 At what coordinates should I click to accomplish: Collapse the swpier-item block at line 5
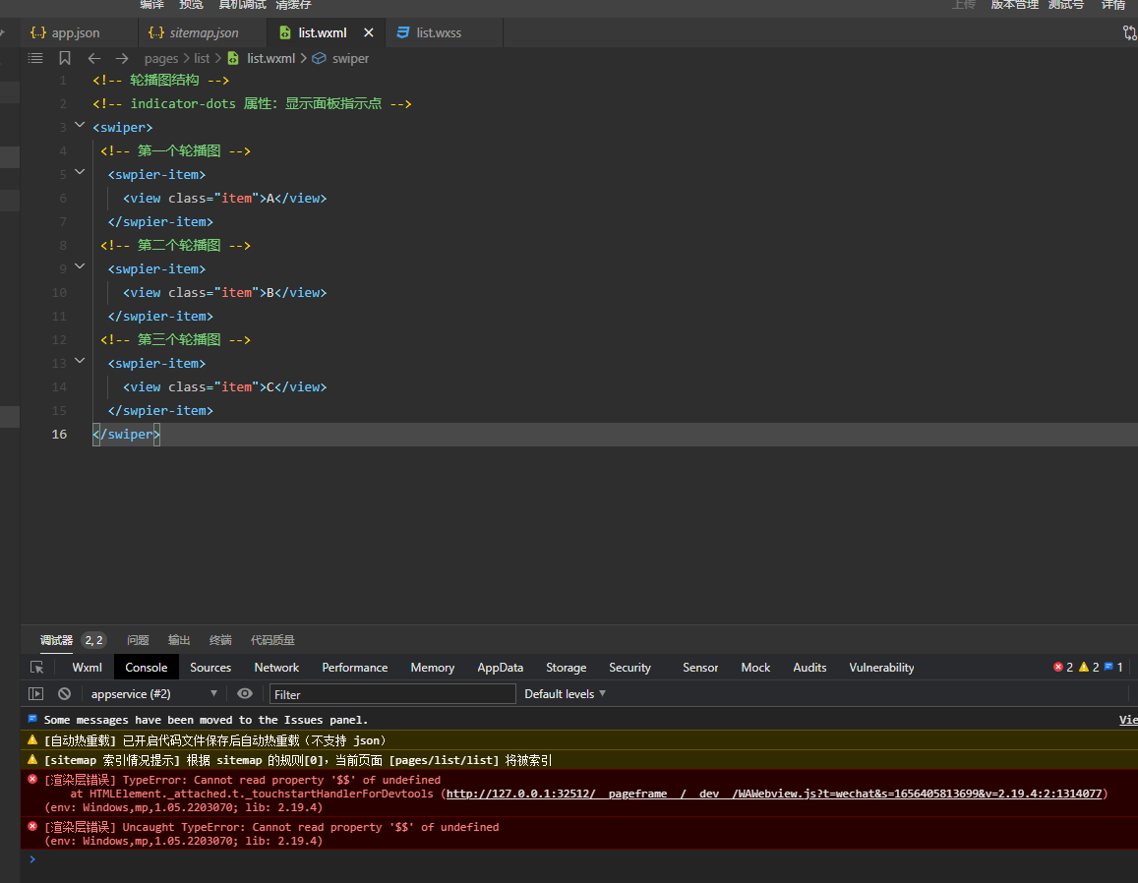(80, 173)
